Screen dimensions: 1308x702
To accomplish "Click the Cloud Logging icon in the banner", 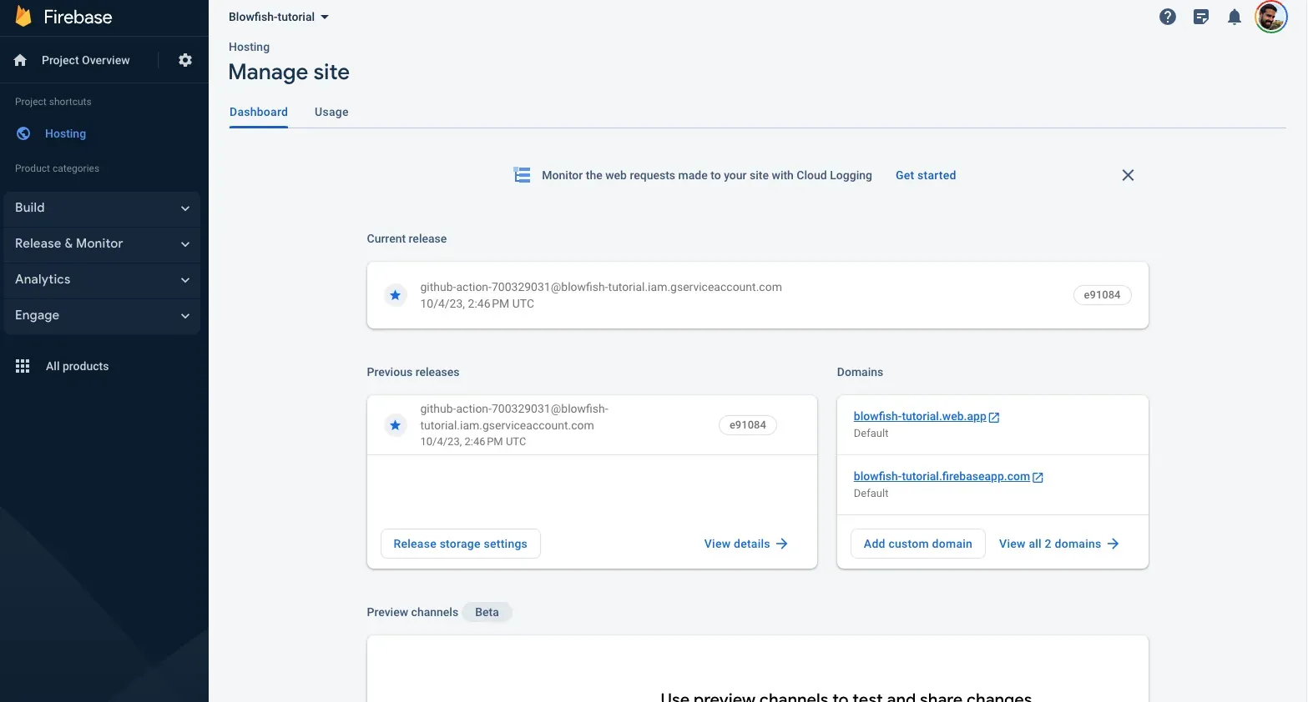I will [x=521, y=175].
